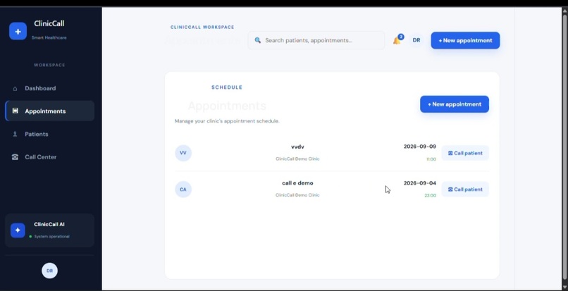Viewport: 568px width, 291px height.
Task: Select the call e demo patient name
Action: [x=297, y=183]
